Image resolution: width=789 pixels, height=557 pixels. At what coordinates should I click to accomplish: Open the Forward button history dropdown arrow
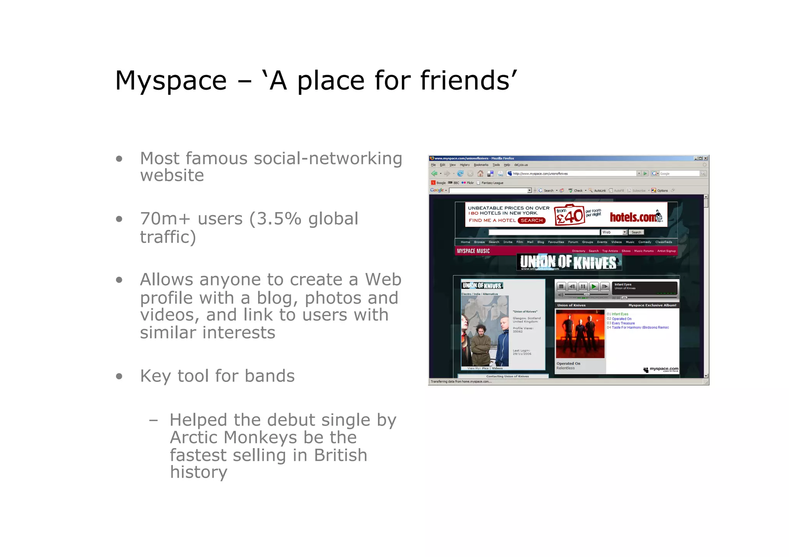click(x=453, y=174)
